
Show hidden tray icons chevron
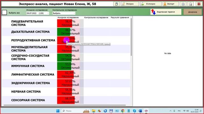tap(171, 111)
